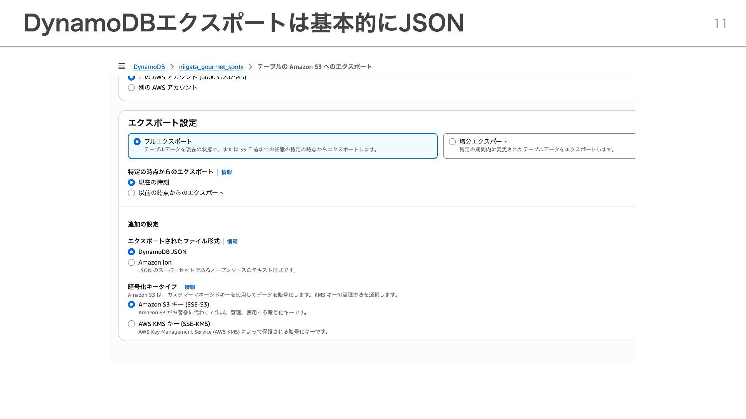Select 以前の時点からのエクスポート radio button
This screenshot has width=746, height=419.
(x=131, y=193)
